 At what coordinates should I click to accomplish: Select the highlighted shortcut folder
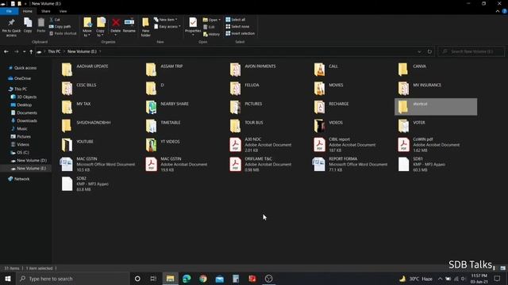click(436, 107)
